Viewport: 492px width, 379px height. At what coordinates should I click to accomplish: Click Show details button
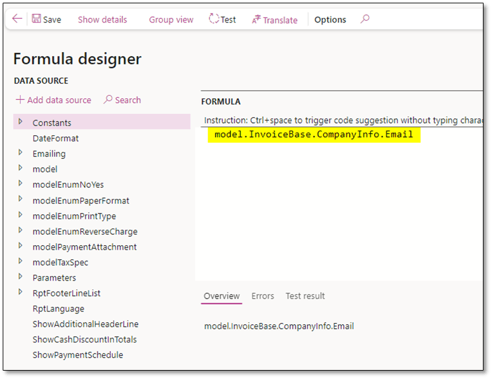pos(102,19)
